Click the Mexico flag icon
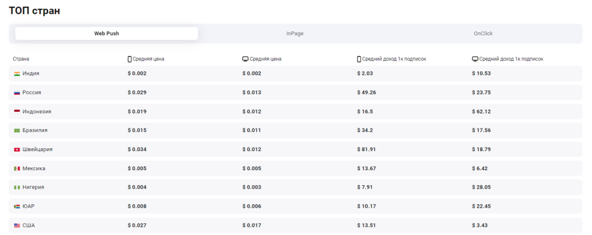This screenshot has width=592, height=235. tap(17, 168)
